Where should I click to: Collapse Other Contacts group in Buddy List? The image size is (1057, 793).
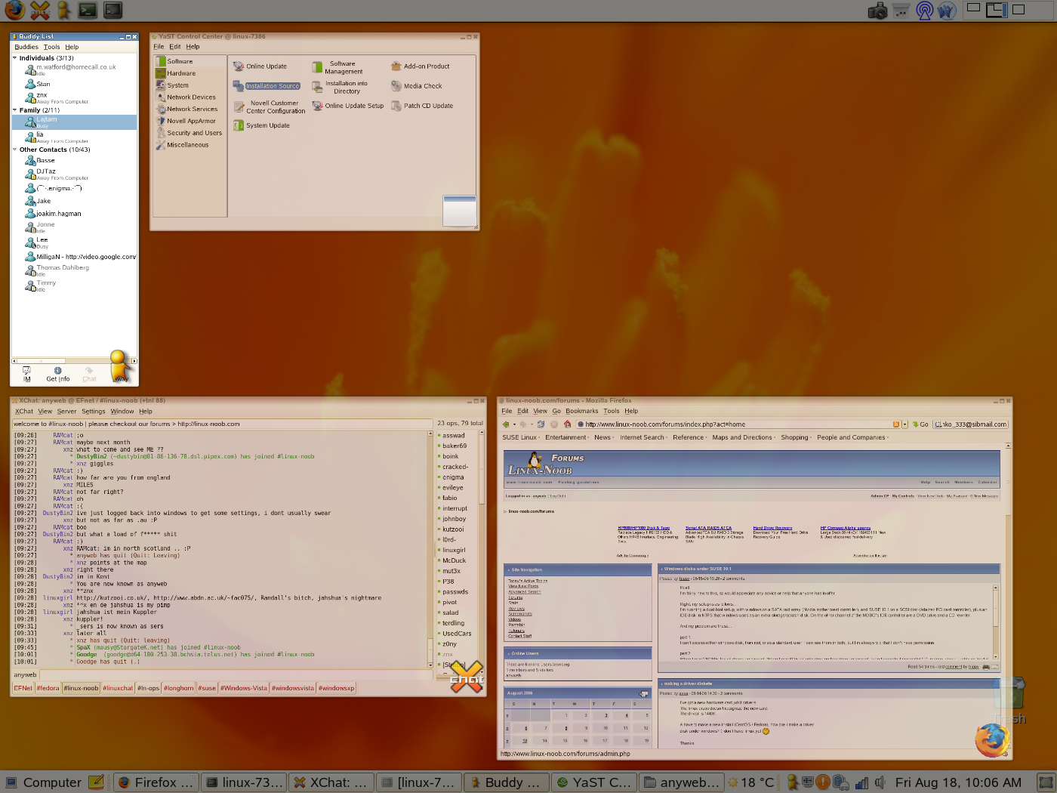pos(14,150)
